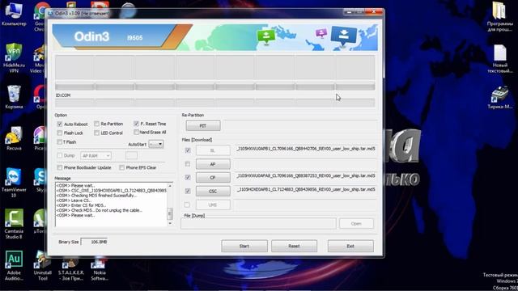
Task: Click the File [Dump] path field
Action: 258,224
